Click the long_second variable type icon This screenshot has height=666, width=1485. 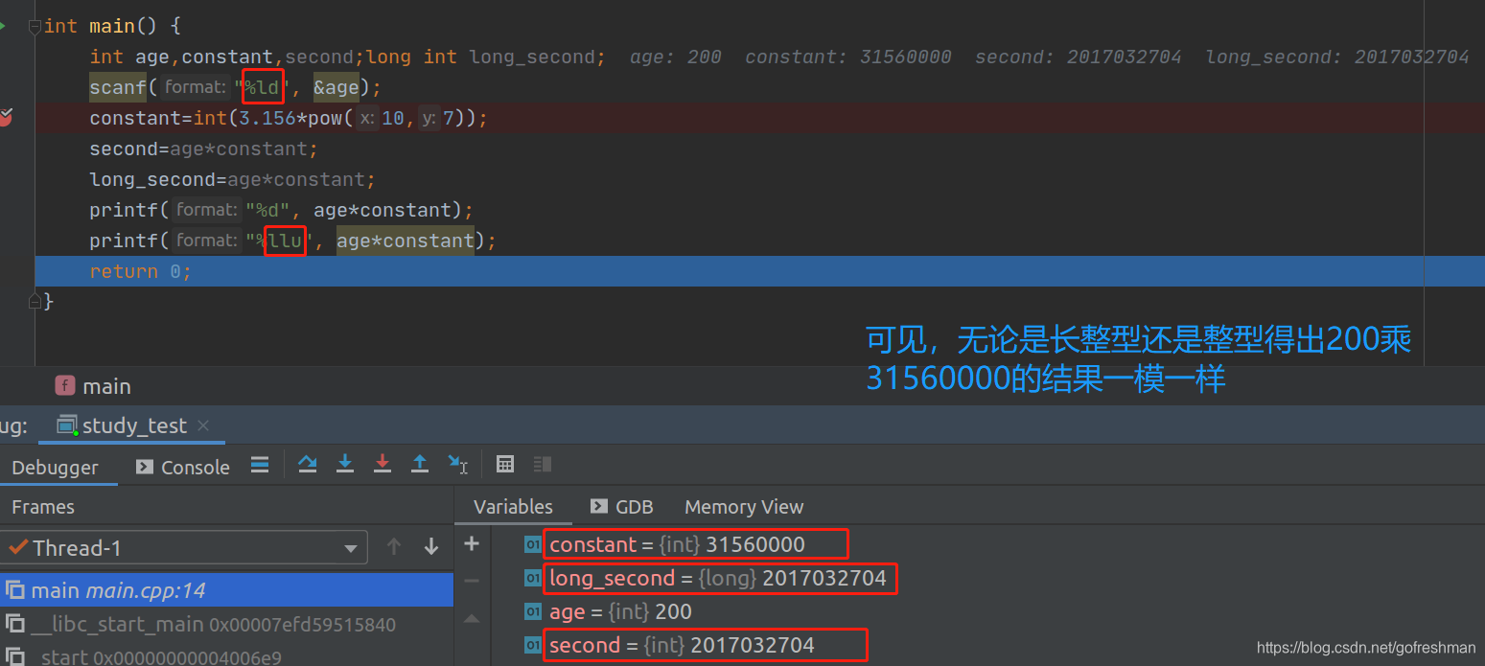532,578
